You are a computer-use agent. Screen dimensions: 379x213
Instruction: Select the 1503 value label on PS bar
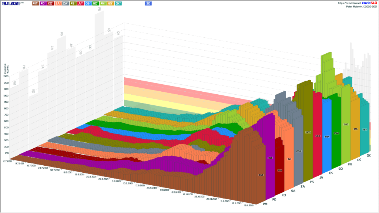tap(307, 132)
